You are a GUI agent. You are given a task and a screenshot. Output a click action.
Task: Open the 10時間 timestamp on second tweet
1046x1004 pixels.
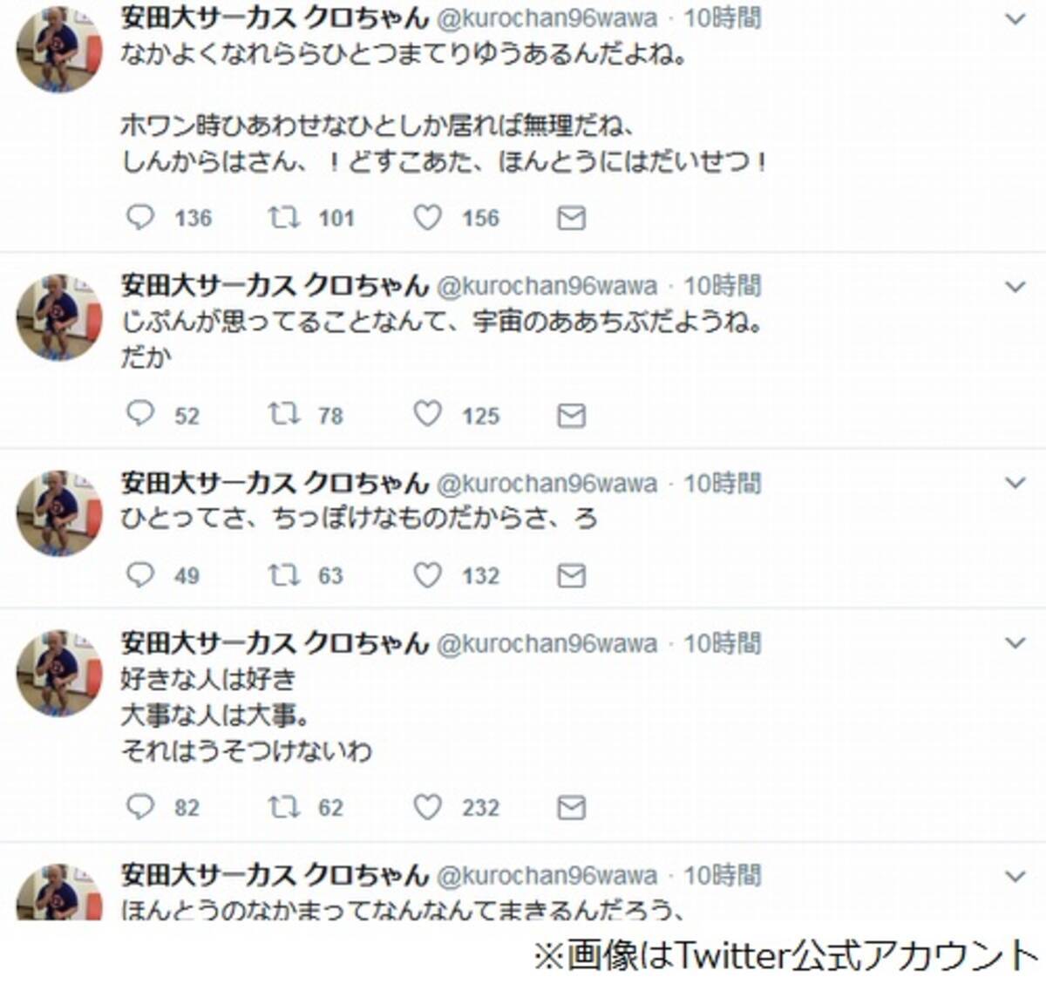[x=722, y=285]
